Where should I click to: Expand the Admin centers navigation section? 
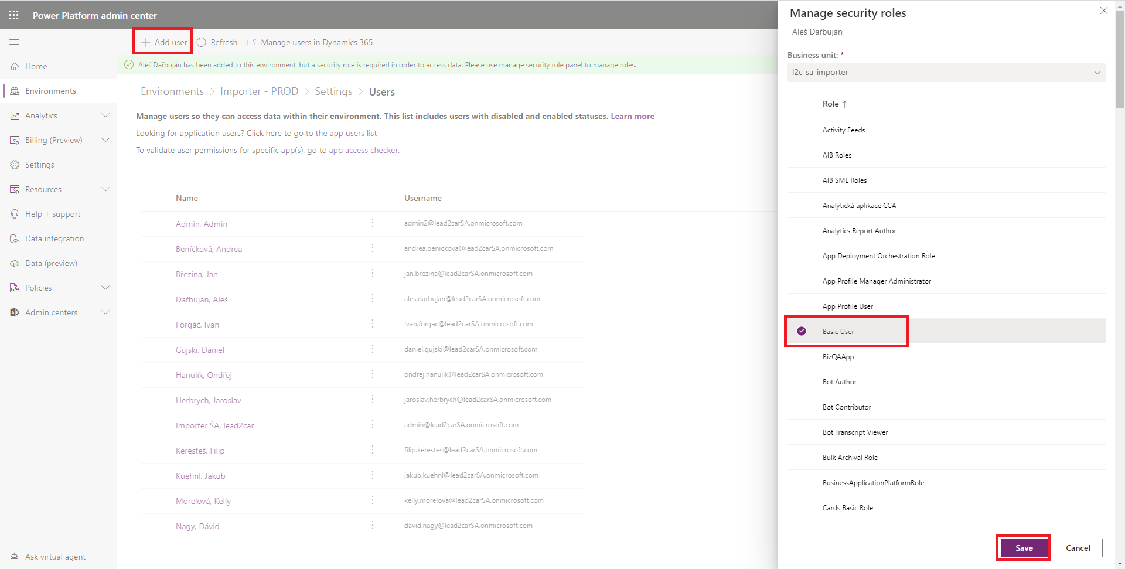[105, 312]
